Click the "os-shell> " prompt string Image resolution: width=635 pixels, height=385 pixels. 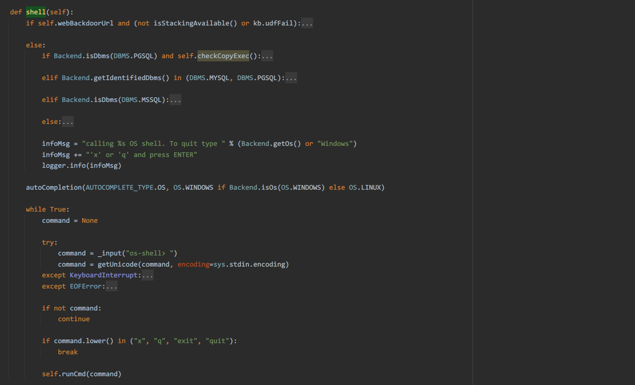pyautogui.click(x=150, y=253)
